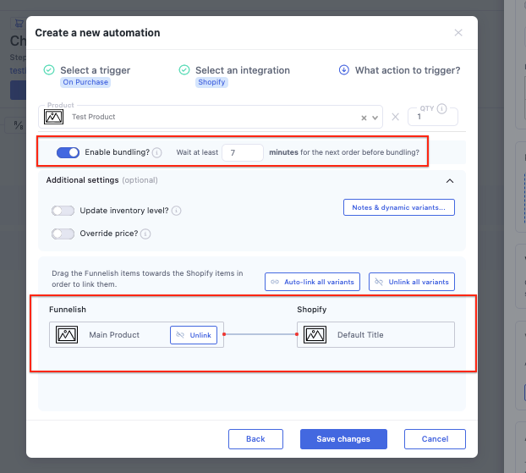Click the What action to trigger step

click(407, 70)
